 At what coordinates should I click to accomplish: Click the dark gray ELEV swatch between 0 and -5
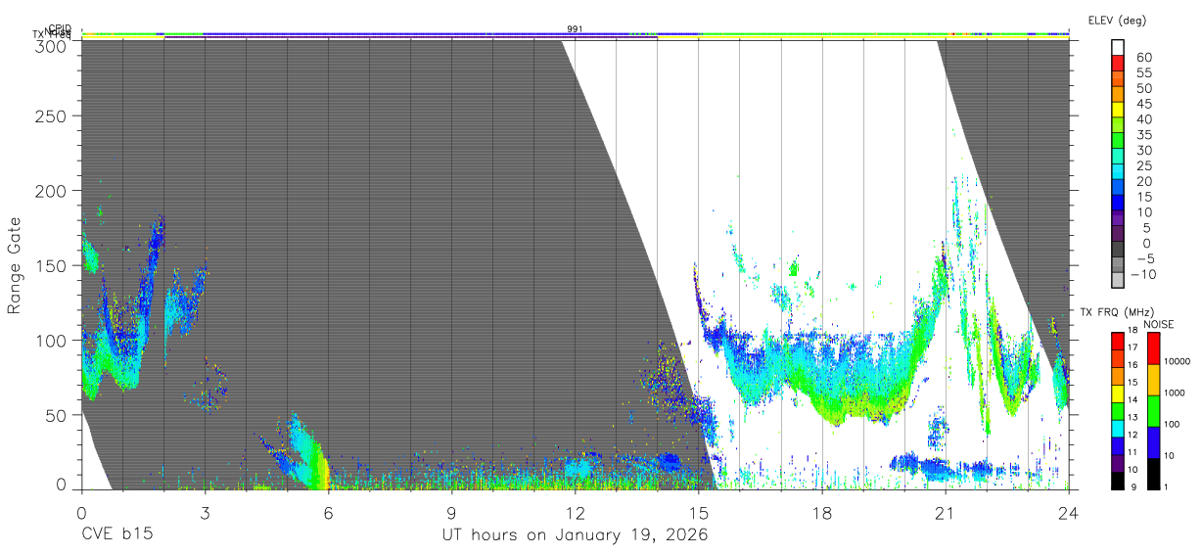pyautogui.click(x=1120, y=250)
